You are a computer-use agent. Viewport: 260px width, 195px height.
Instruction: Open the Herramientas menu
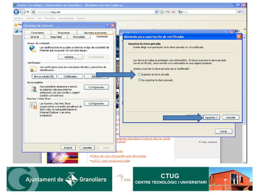point(66,18)
